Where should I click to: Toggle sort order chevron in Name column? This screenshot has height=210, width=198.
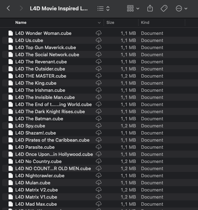99,23
